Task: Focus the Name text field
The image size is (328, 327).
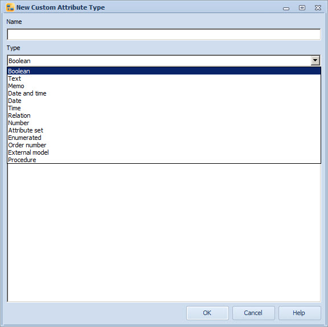Action: tap(164, 34)
